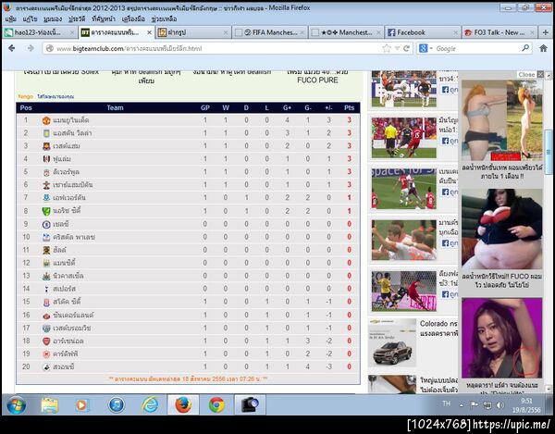Open the first menu bar item แฟ้ม
This screenshot has width=555, height=434.
tap(10, 19)
